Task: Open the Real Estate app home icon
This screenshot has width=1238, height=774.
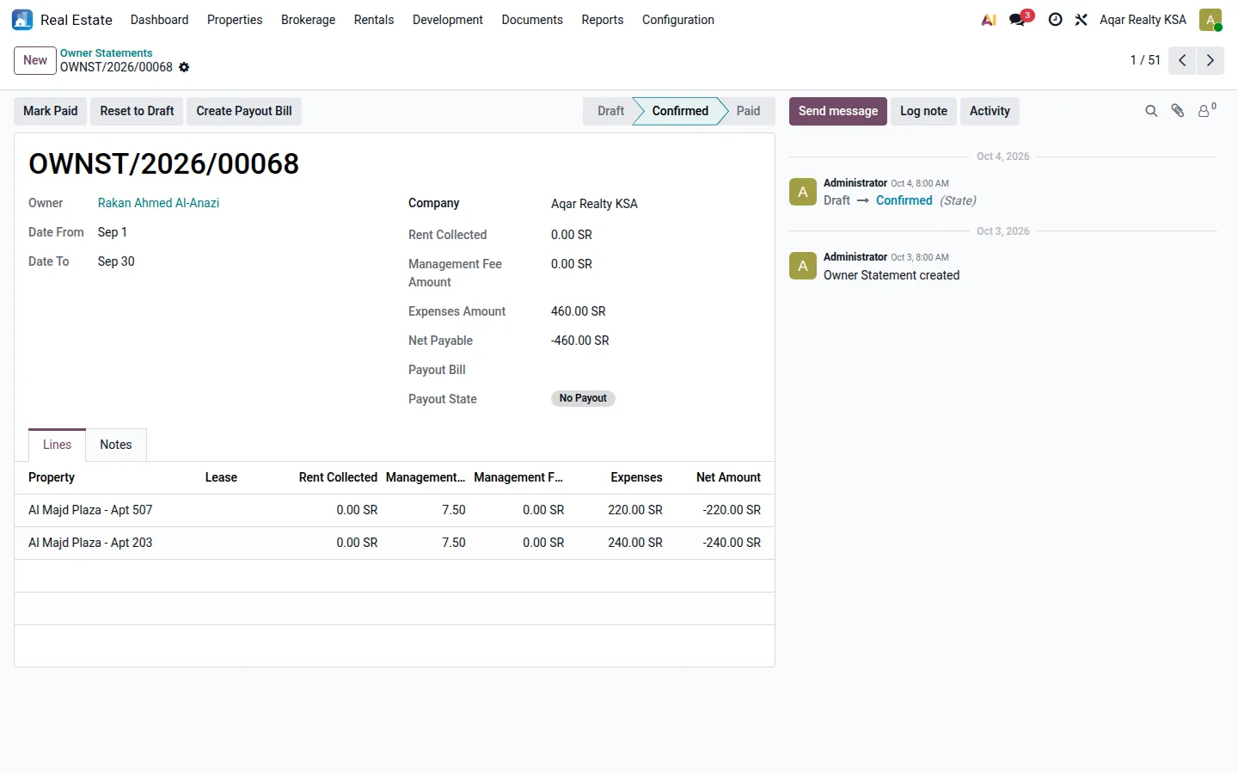Action: coord(22,20)
